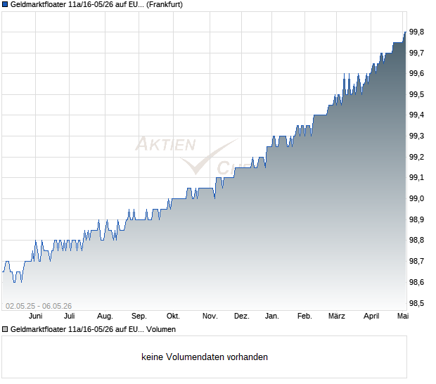Click the 99,8 price axis label

coord(416,32)
